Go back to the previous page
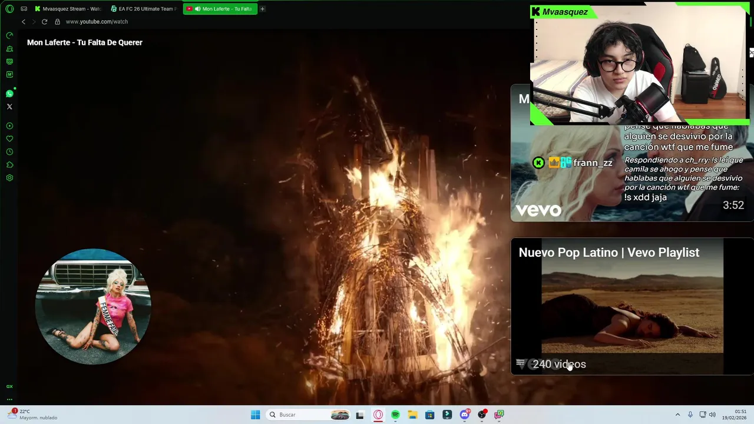This screenshot has width=754, height=424. coord(24,22)
